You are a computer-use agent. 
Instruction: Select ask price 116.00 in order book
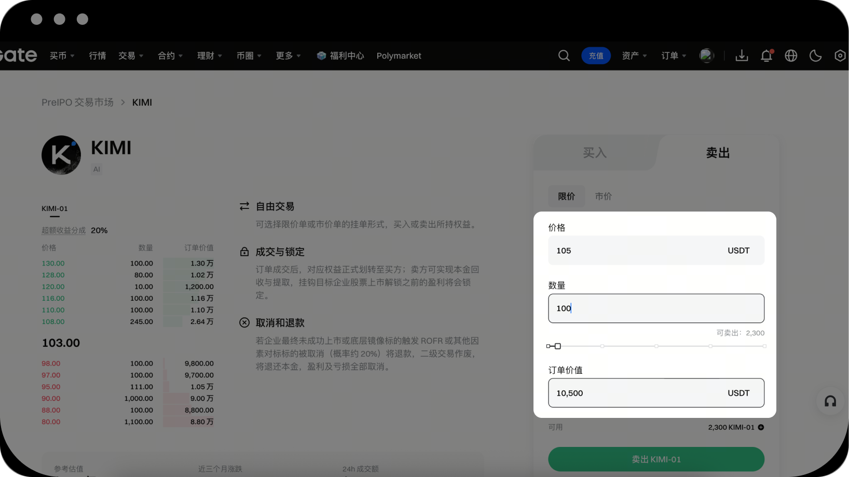pos(53,298)
